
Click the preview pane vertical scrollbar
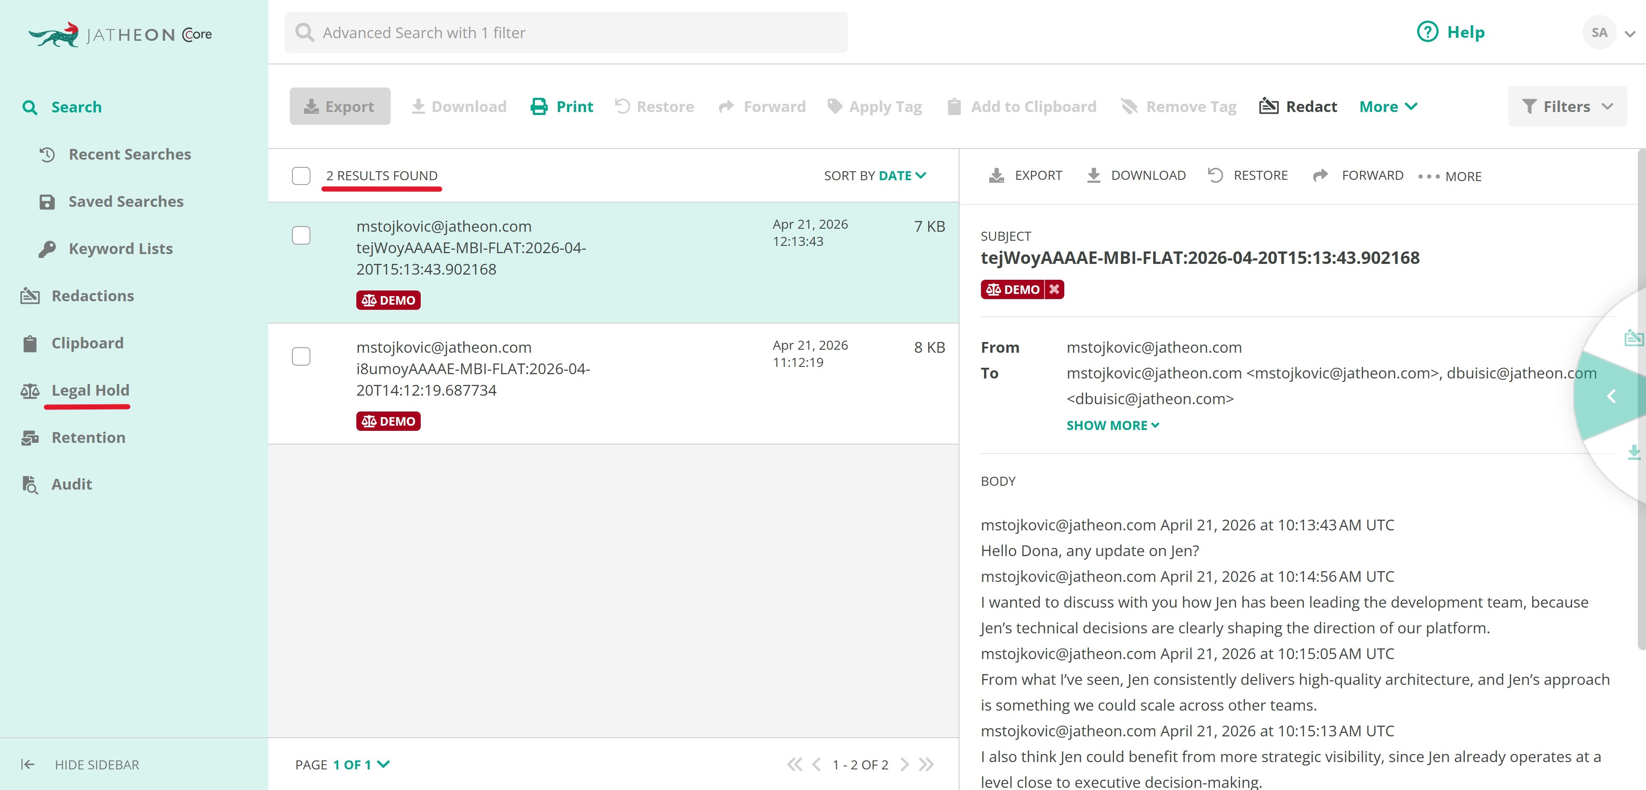coord(1641,400)
